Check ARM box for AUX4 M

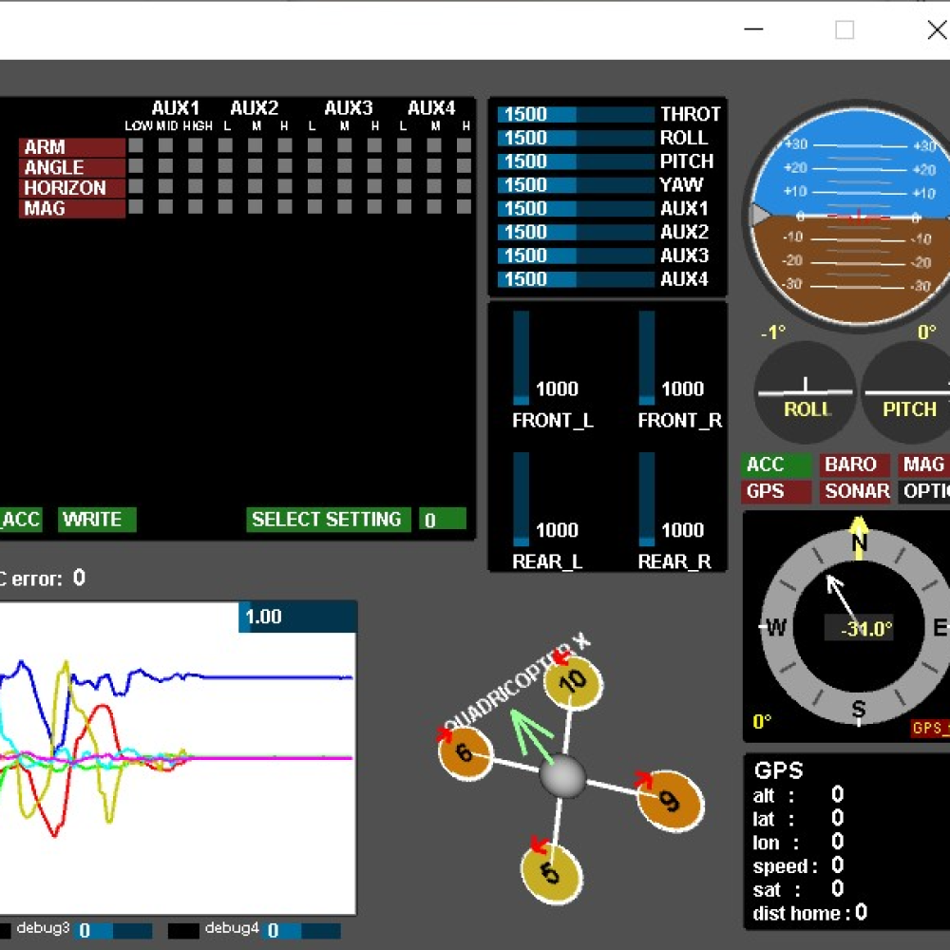pos(434,145)
